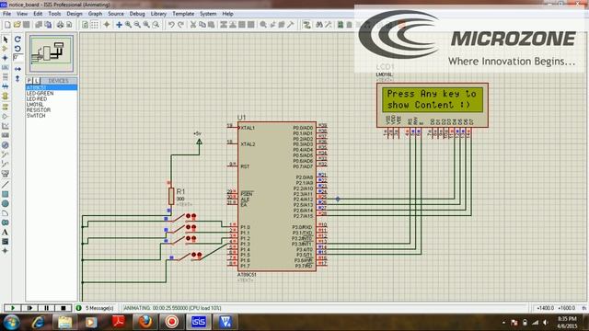Click the blue Pan/Center view icon
Screen dimensions: 589x331
tap(119, 25)
